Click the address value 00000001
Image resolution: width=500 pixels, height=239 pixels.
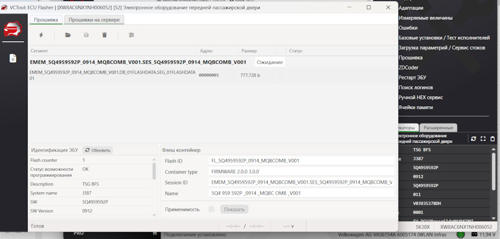(209, 76)
